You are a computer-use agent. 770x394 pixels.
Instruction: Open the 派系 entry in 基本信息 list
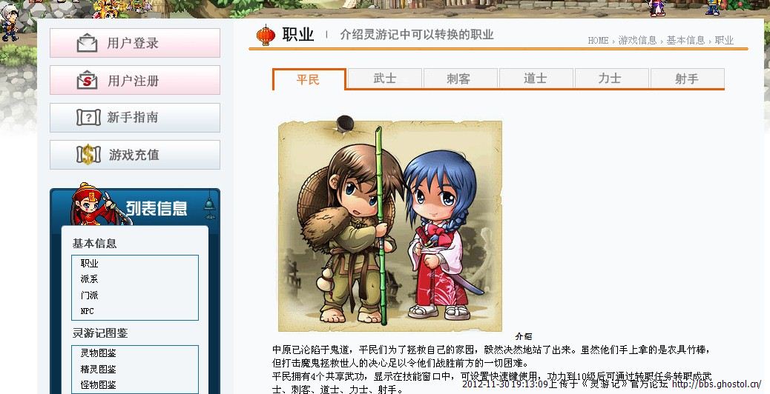click(89, 279)
